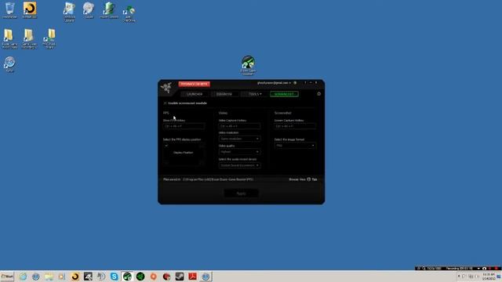Click the red Feedback on Beta button
The image size is (502, 282).
tap(195, 84)
